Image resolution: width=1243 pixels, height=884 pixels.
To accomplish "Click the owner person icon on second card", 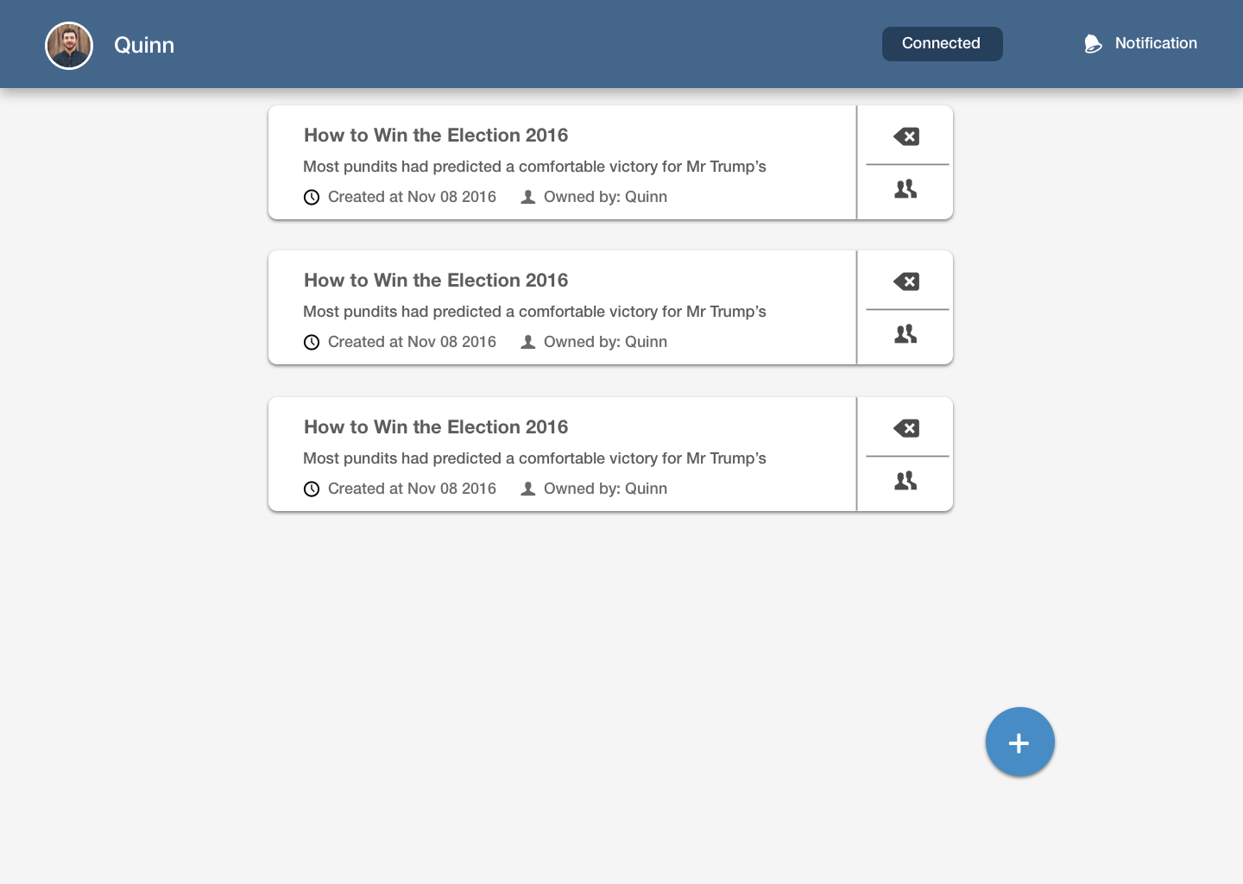I will click(528, 343).
